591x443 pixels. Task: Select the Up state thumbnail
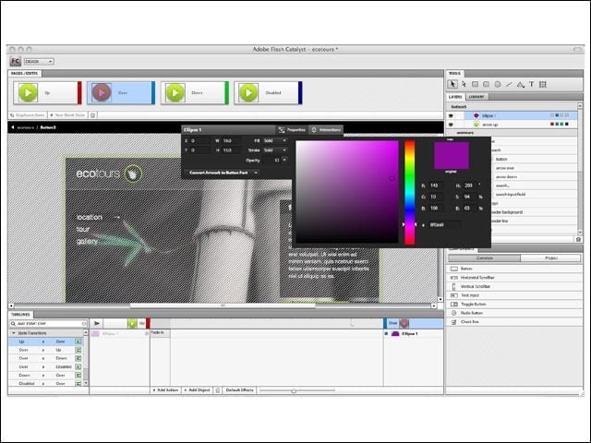(x=47, y=92)
